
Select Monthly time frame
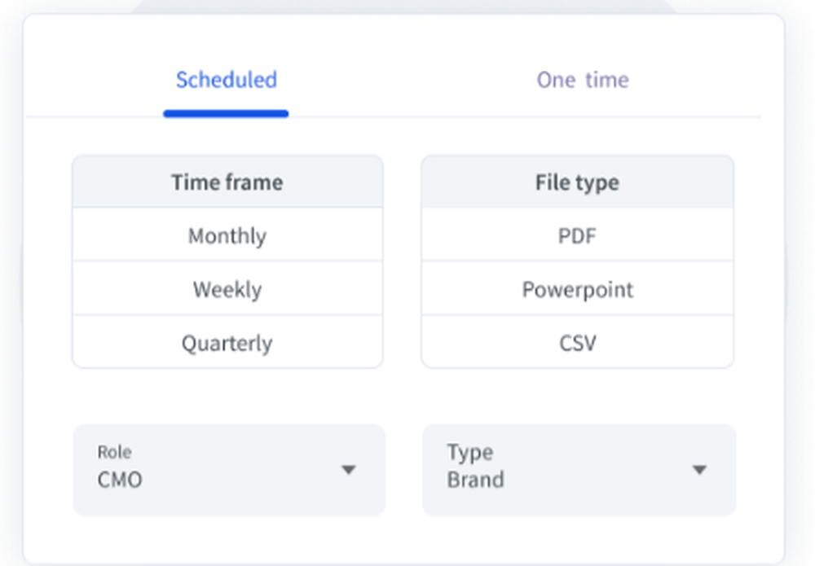pyautogui.click(x=227, y=235)
